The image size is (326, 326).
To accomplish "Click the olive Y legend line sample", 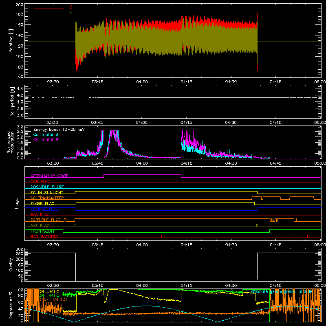I will [x=48, y=14].
